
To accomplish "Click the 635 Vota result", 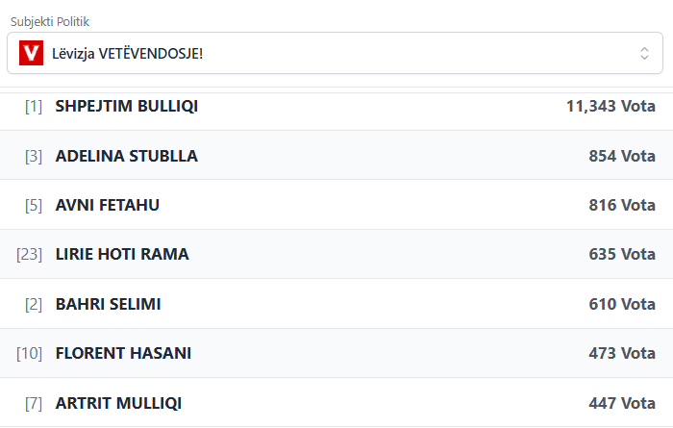I will 622,255.
